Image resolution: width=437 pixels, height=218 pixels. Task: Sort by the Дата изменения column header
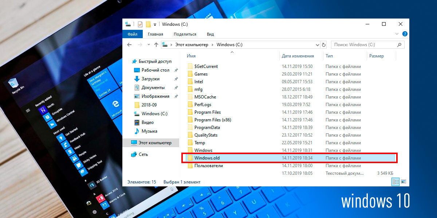click(x=298, y=56)
